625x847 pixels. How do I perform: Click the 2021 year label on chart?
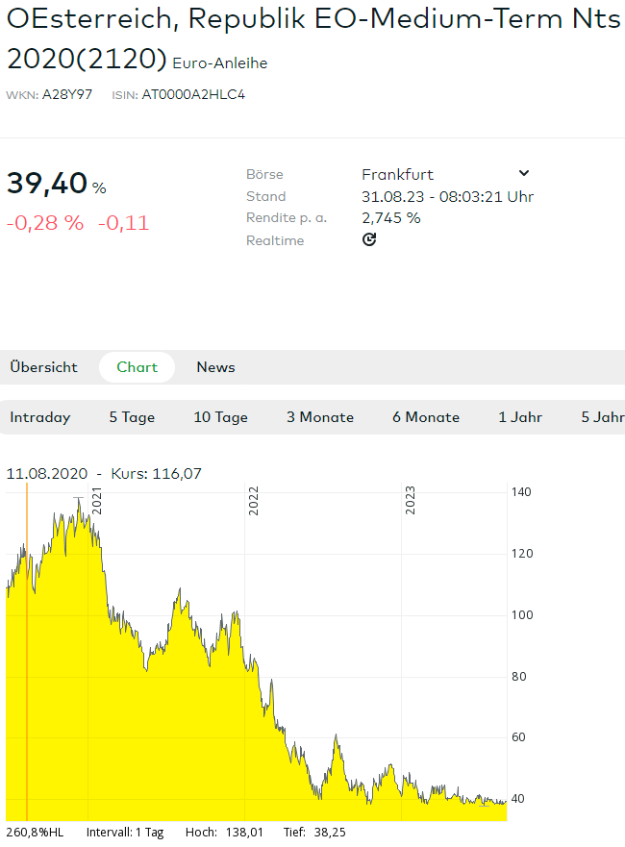pyautogui.click(x=96, y=501)
